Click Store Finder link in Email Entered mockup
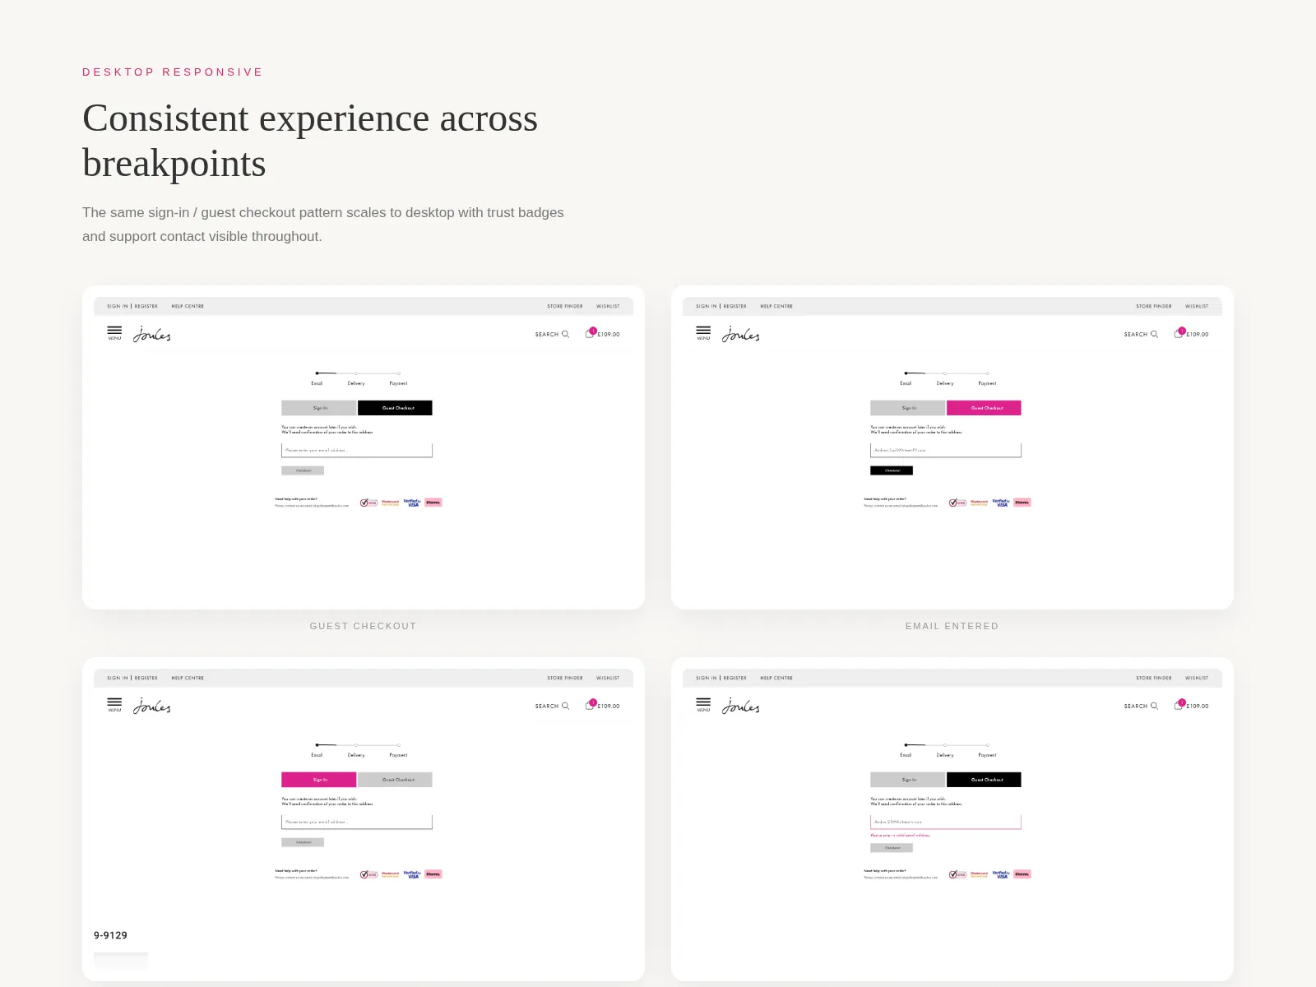Screen dimensions: 1316x987 pyautogui.click(x=1154, y=306)
